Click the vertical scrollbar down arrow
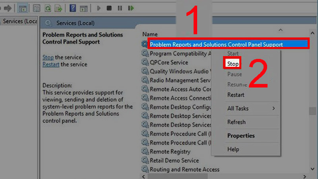 click(313, 169)
